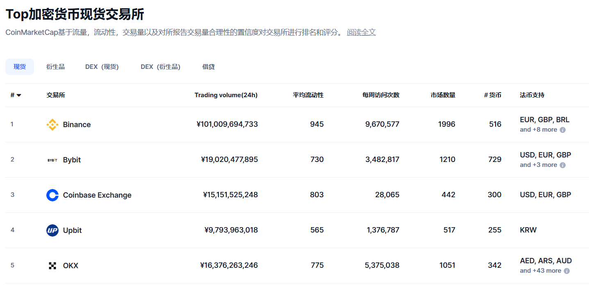Switch to the 衍生品 tab
Viewport: 589px width, 285px height.
tap(55, 67)
